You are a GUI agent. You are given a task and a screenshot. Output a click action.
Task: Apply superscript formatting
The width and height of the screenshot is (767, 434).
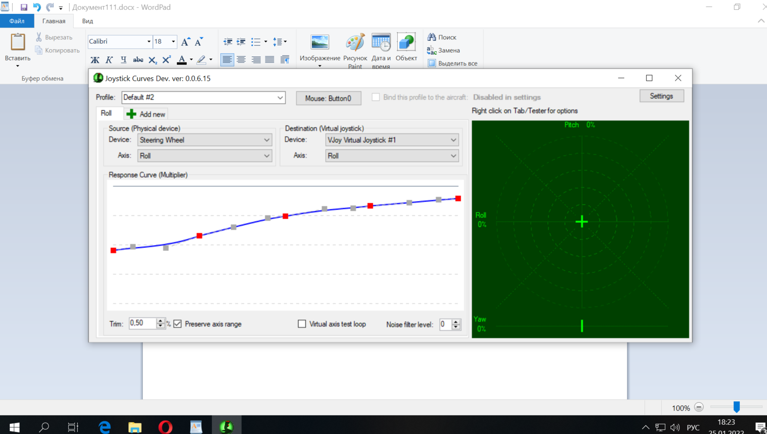166,60
